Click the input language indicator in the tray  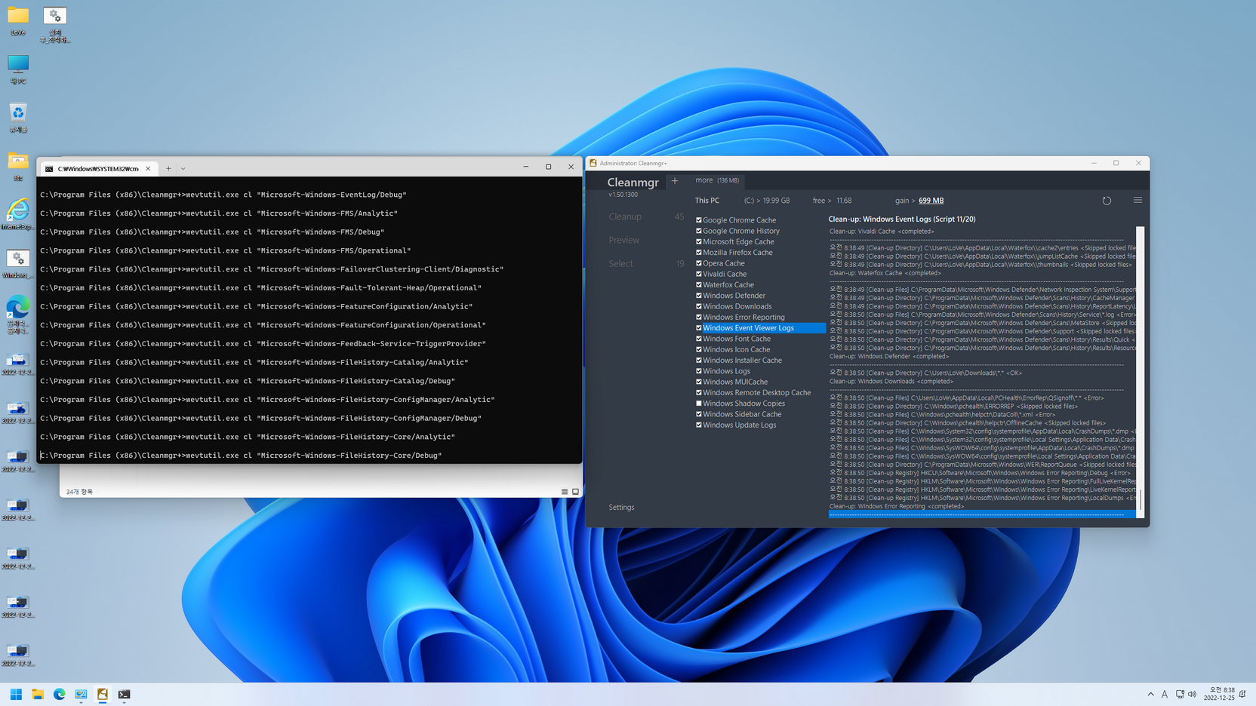[1165, 694]
